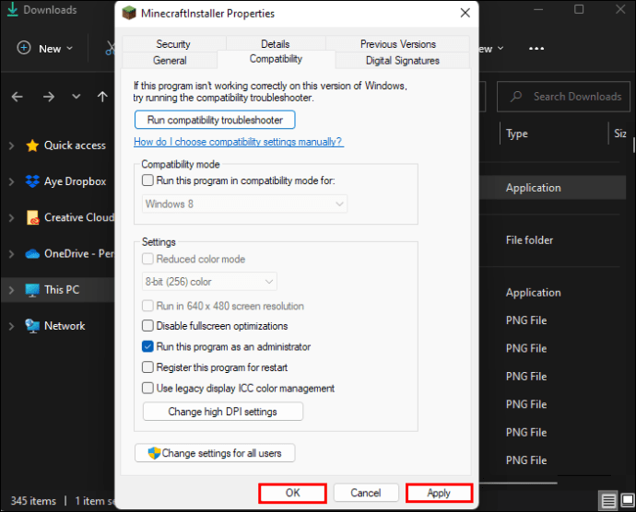
Task: Switch to details view layout icon
Action: (609, 501)
